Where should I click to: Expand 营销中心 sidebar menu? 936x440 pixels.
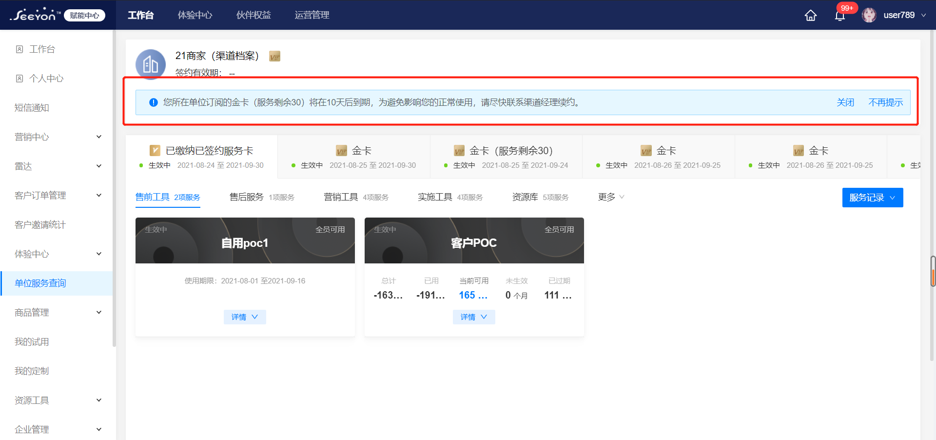click(99, 137)
